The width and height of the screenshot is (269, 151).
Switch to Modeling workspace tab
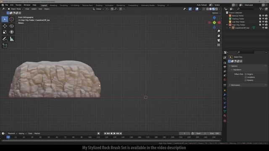tap(53, 5)
